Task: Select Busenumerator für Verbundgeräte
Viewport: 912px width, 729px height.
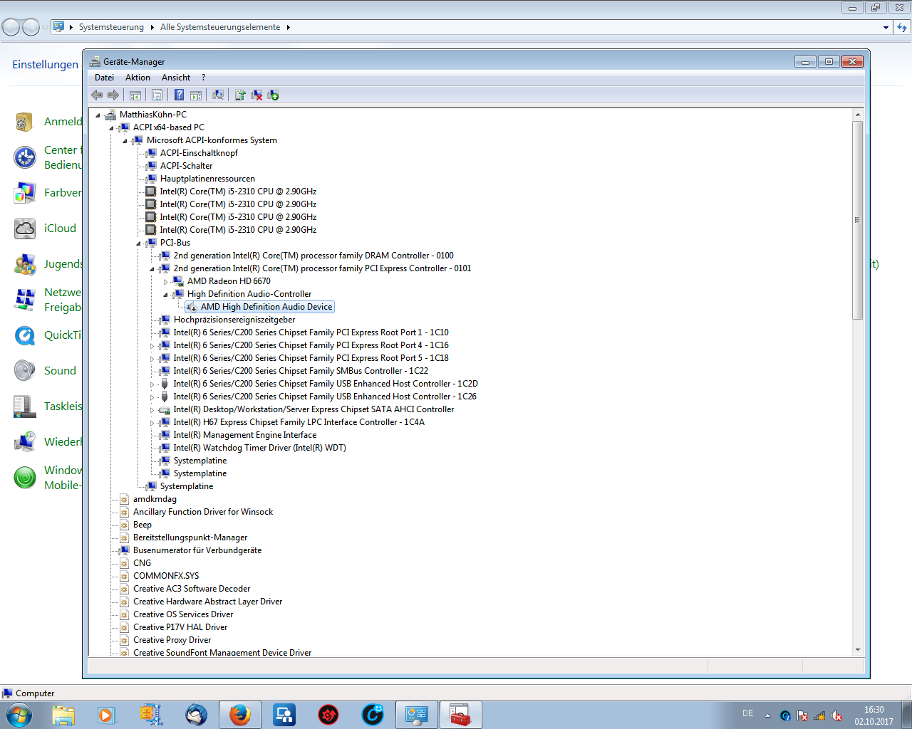Action: pos(197,550)
